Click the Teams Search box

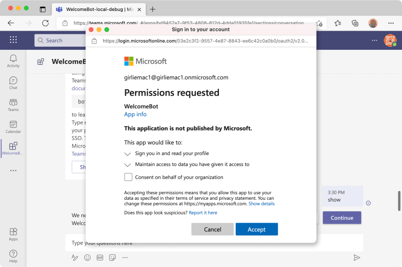60,40
